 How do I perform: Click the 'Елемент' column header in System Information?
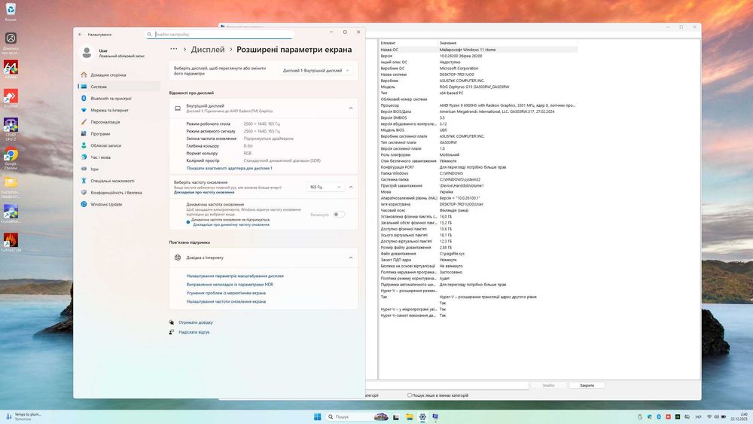[x=408, y=43]
